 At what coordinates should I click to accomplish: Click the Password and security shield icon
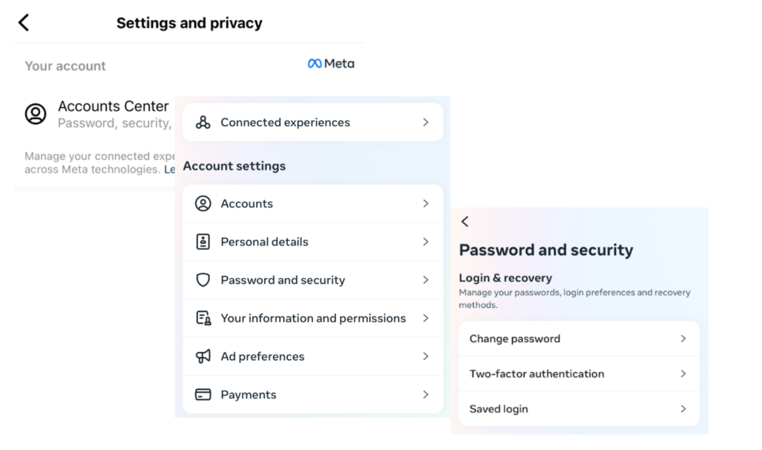202,280
